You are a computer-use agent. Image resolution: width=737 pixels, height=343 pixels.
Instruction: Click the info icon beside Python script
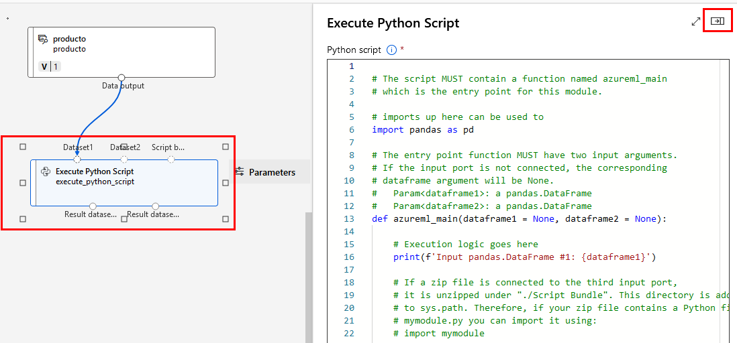(391, 50)
